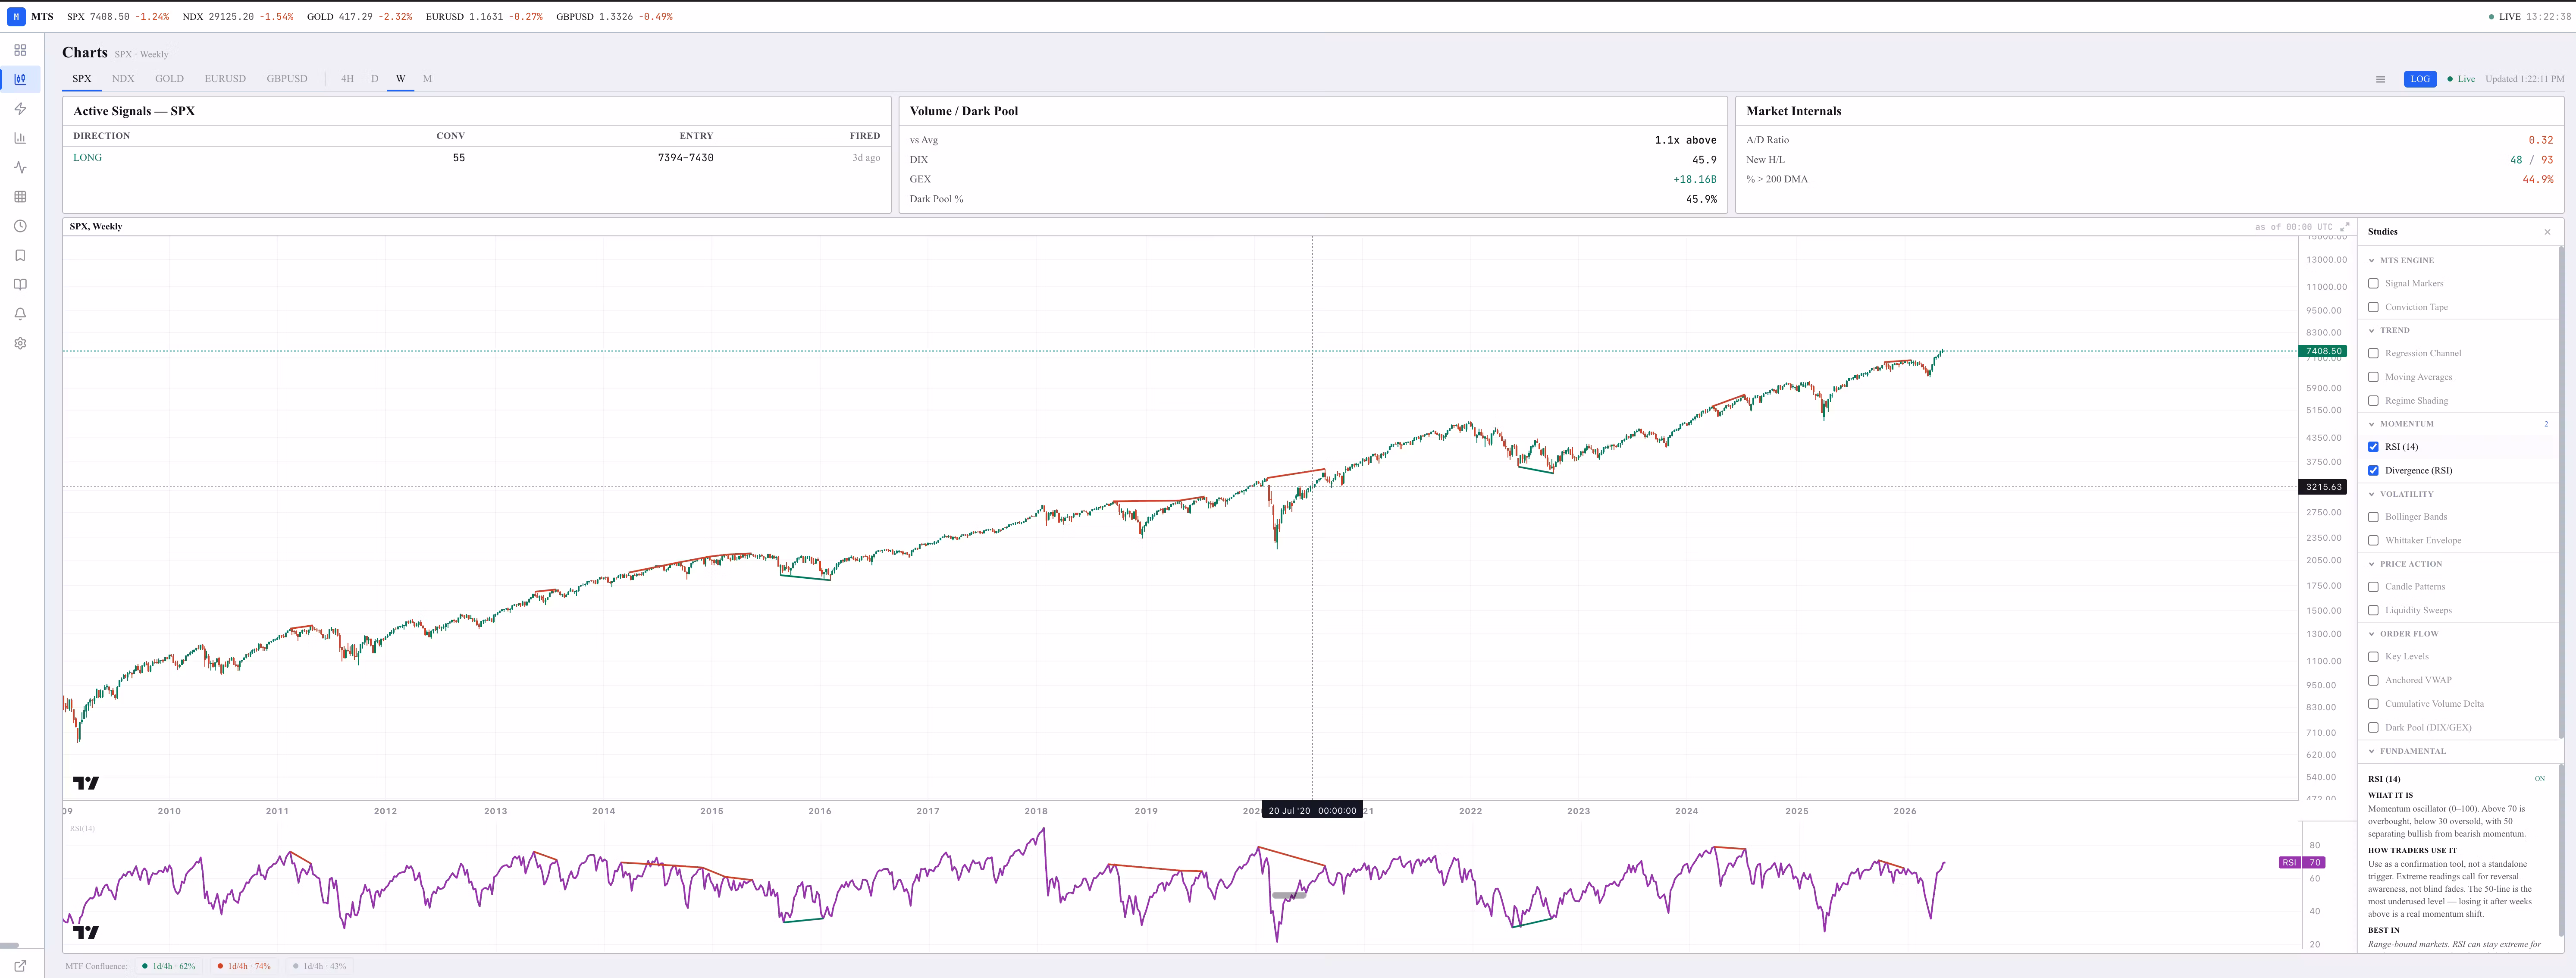
Task: Toggle the LOG scale button
Action: coord(2420,79)
